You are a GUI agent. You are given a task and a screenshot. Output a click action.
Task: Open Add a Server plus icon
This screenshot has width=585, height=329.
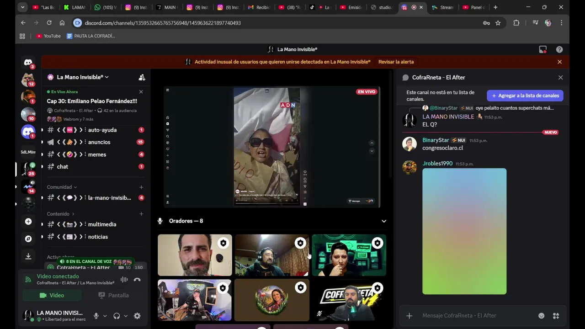pyautogui.click(x=28, y=222)
